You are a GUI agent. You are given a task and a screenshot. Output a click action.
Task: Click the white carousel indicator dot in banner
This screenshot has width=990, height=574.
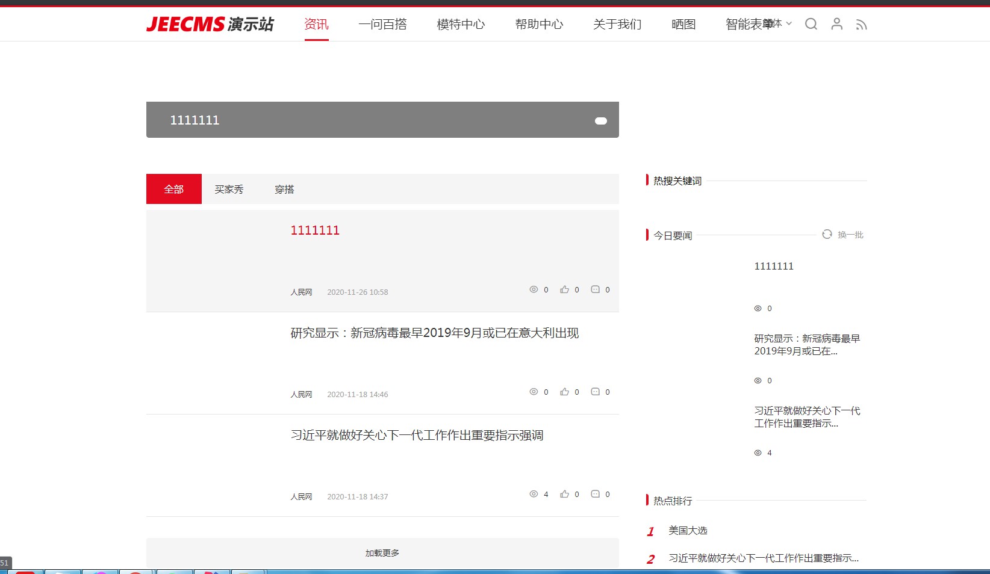pyautogui.click(x=601, y=121)
